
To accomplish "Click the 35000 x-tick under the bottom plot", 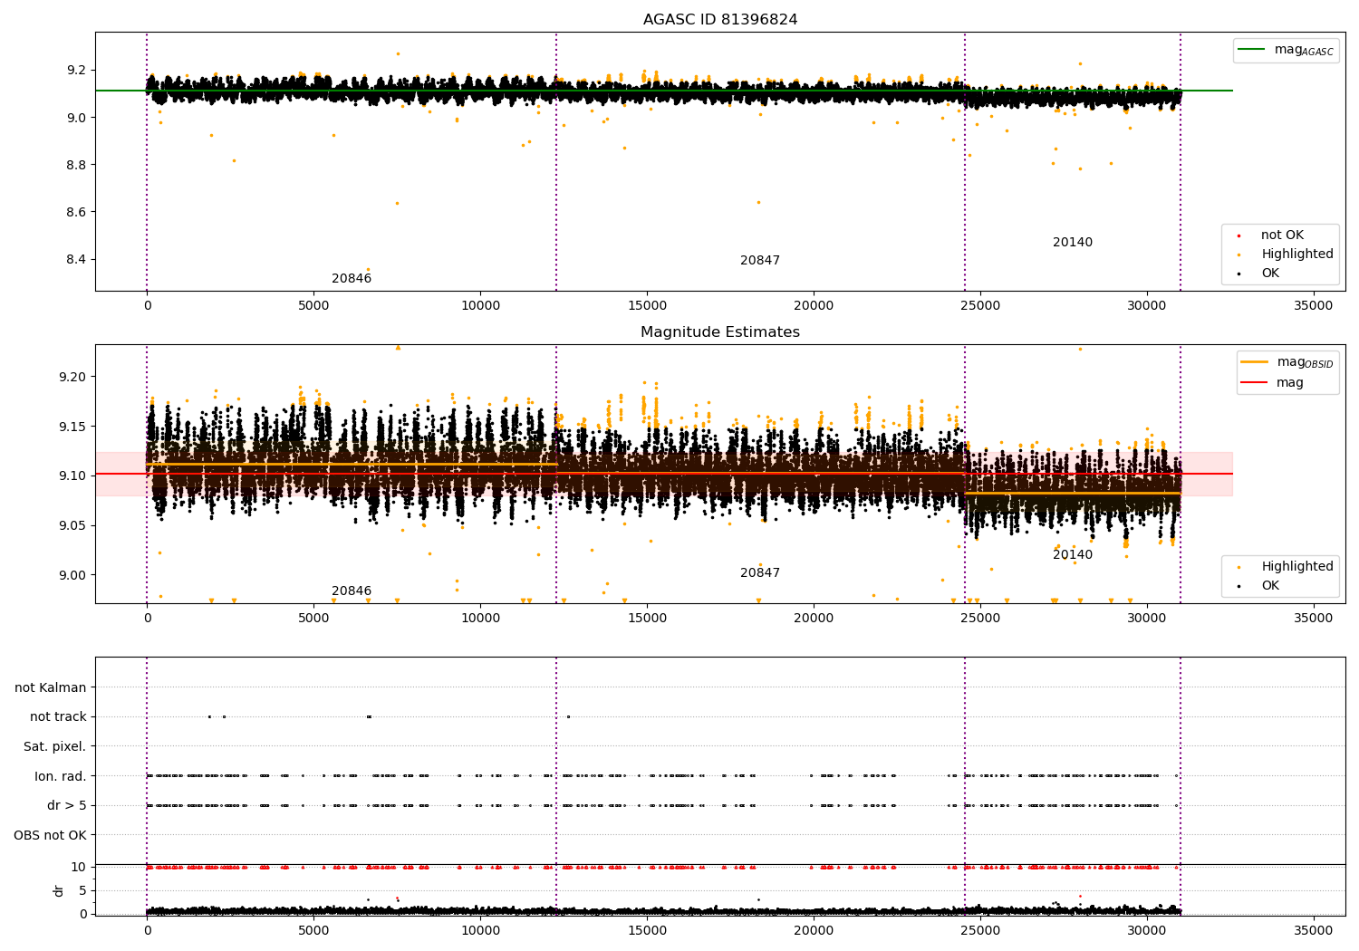I will (x=1314, y=930).
